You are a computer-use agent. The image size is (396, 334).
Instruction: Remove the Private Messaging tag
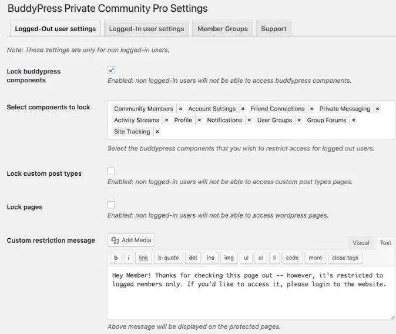click(377, 109)
